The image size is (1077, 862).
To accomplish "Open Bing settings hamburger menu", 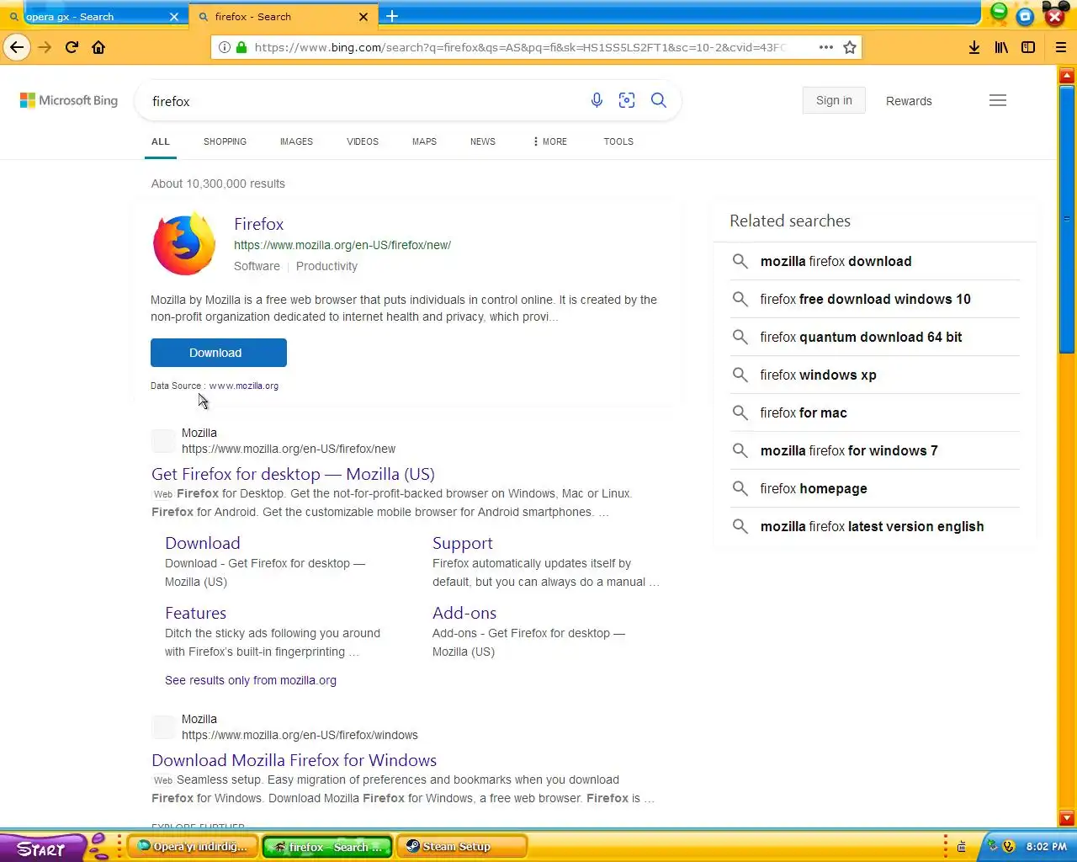I will point(998,100).
